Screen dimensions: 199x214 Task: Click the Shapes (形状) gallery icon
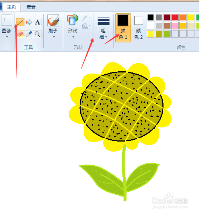[x=72, y=20]
